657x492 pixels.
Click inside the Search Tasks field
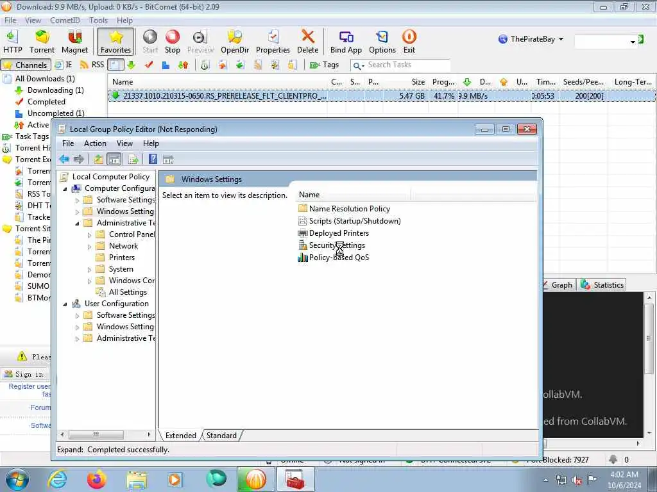click(x=407, y=65)
